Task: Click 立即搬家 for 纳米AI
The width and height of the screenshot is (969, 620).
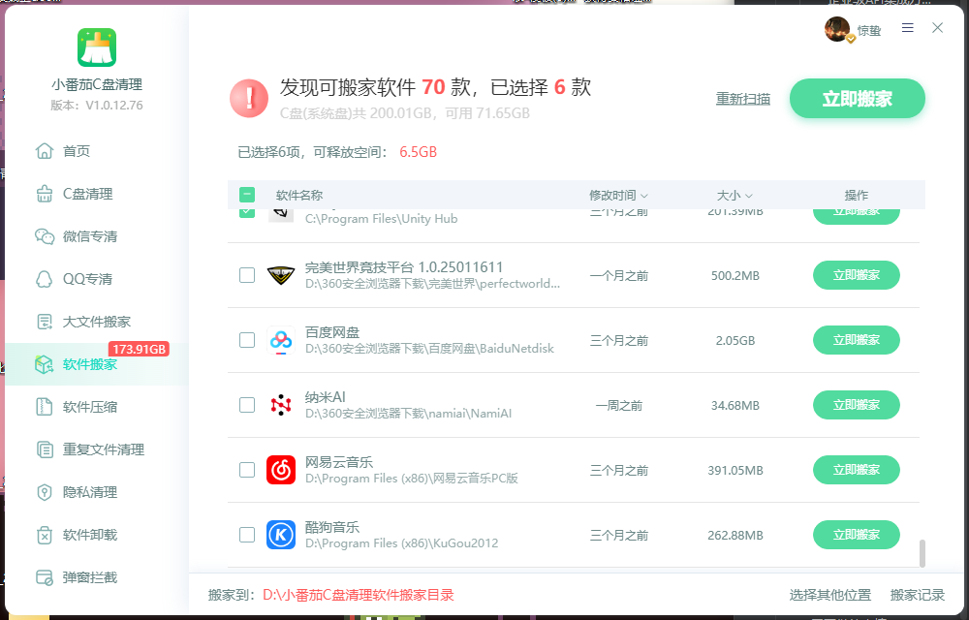Action: pyautogui.click(x=856, y=405)
